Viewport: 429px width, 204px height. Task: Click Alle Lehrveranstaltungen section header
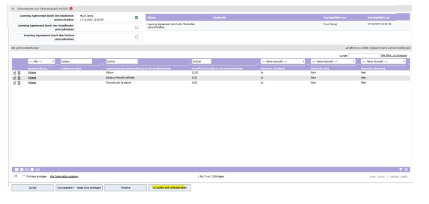[x=25, y=48]
